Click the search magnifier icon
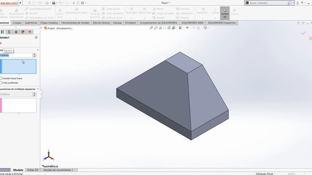This screenshot has width=312, height=175. point(290,3)
